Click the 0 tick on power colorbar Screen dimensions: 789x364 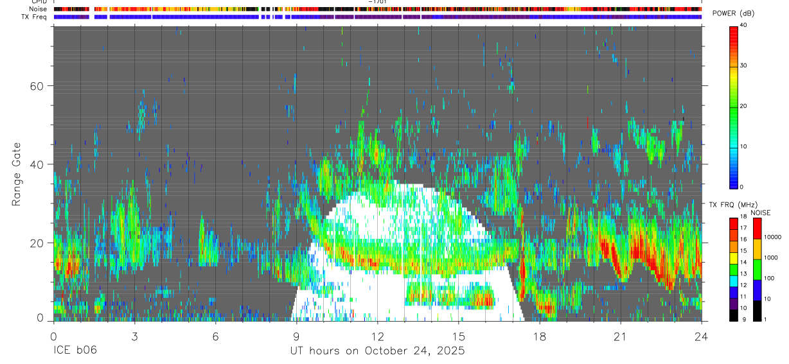coord(743,187)
